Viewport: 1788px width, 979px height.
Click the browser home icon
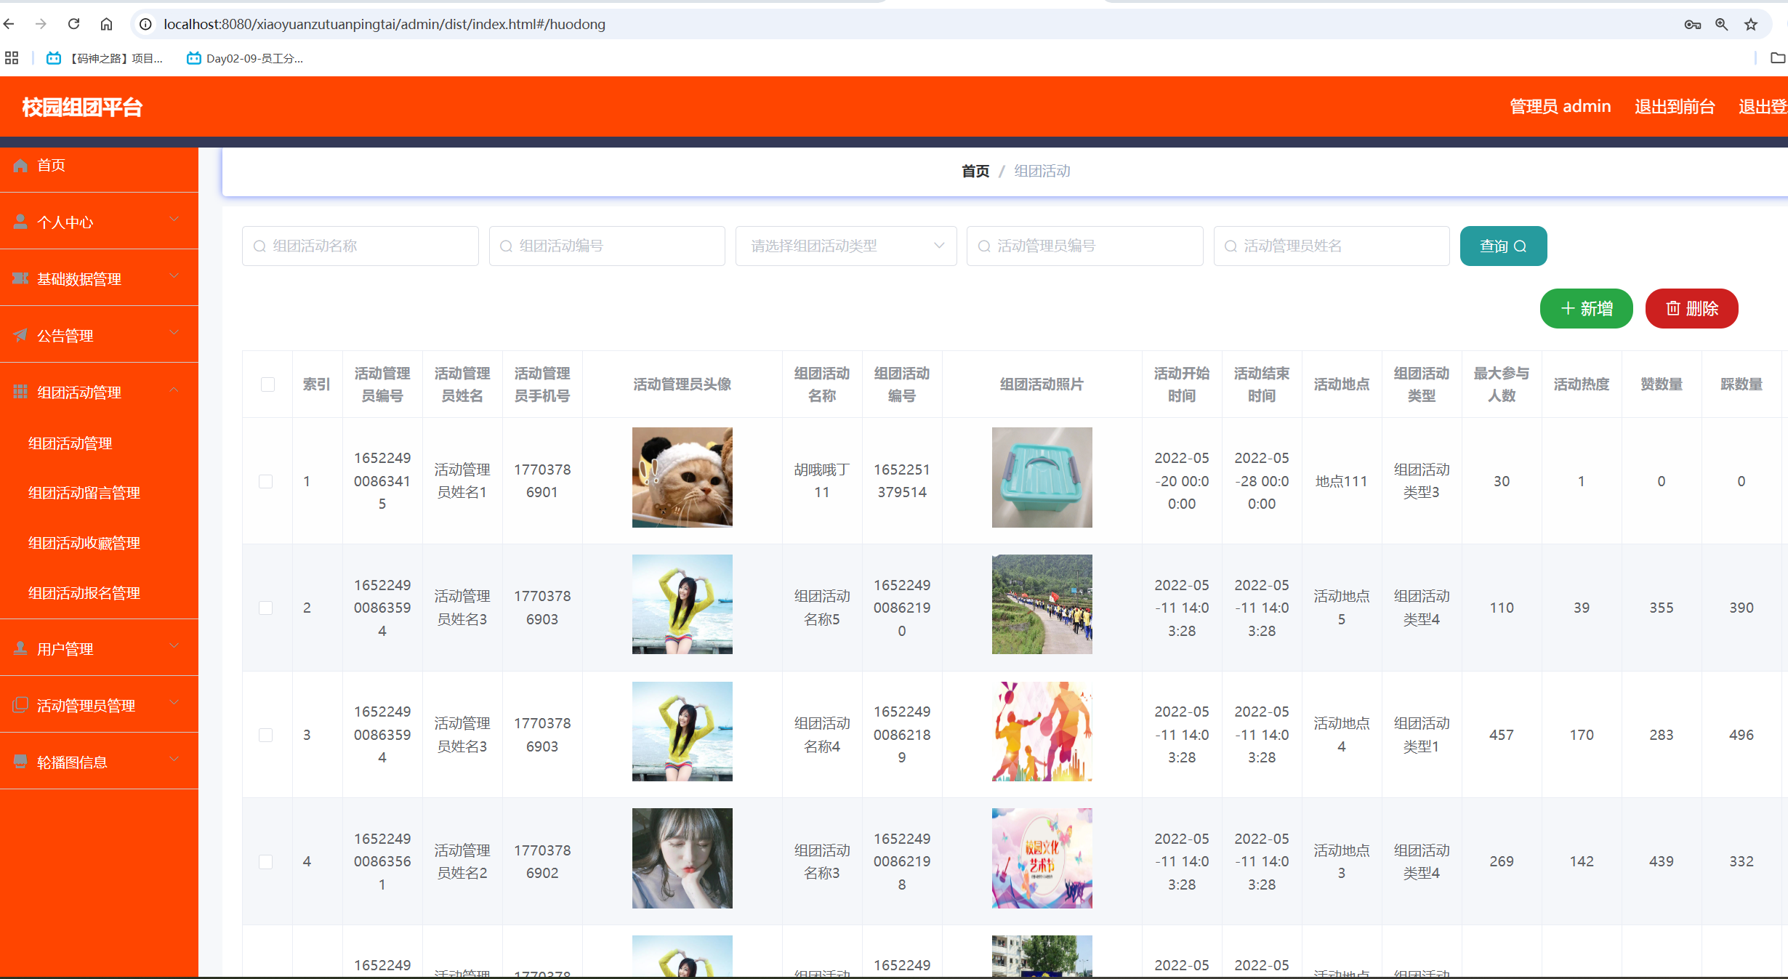pos(106,24)
